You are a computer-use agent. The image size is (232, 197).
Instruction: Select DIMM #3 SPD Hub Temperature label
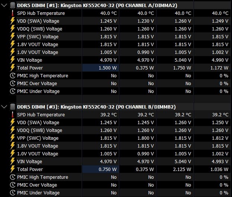[x=41, y=114]
